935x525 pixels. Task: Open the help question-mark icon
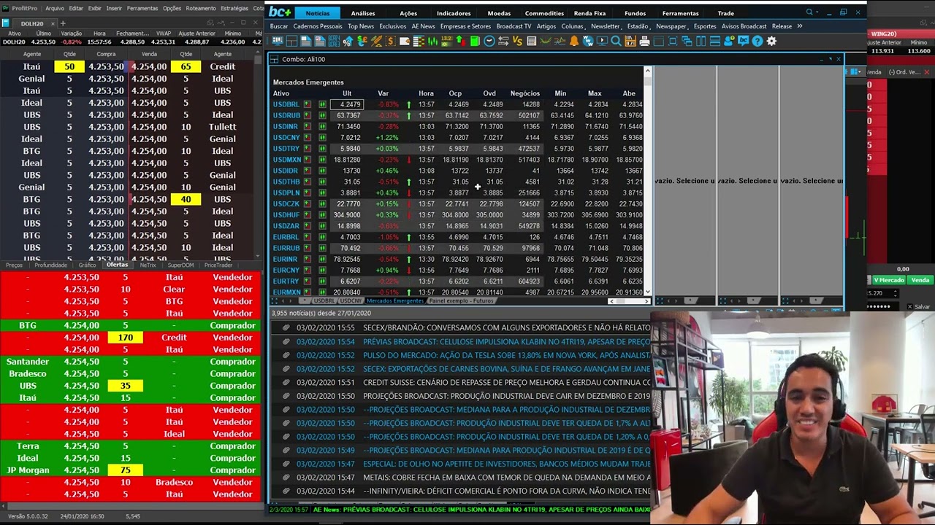pos(757,42)
